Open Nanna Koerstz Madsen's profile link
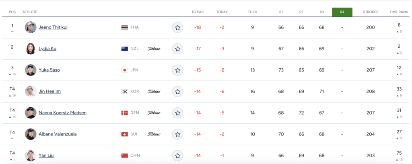This screenshot has height=164, width=412. pyautogui.click(x=62, y=113)
